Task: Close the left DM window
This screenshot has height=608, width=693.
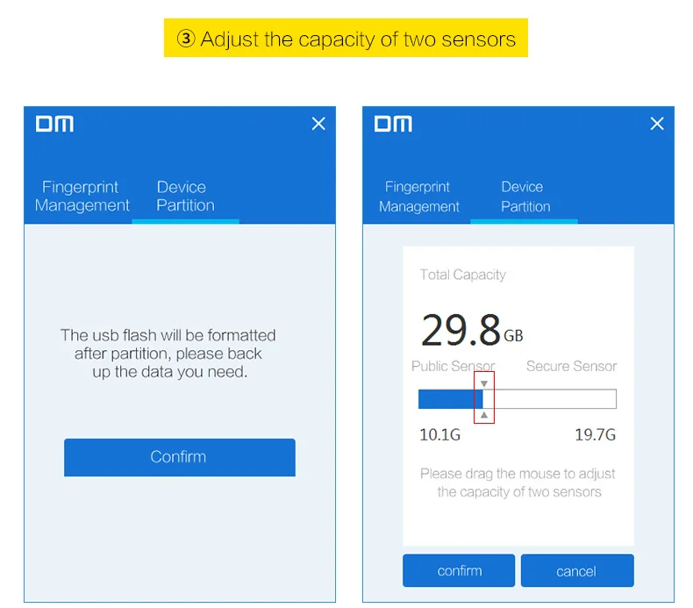Action: 318,124
